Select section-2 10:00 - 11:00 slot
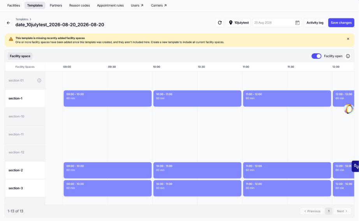 197,170
